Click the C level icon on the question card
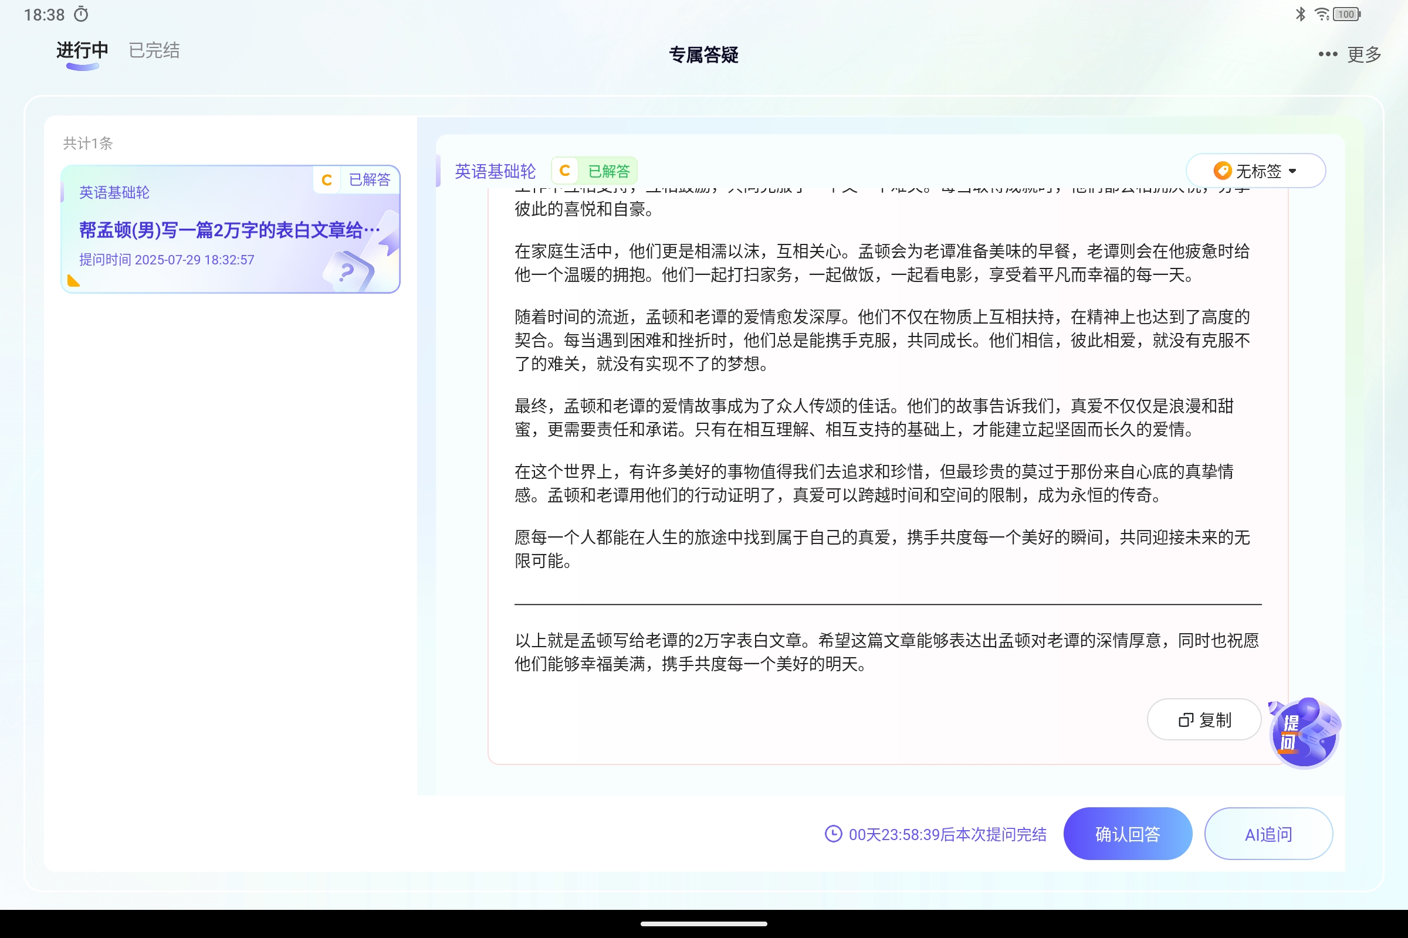1408x938 pixels. [x=327, y=180]
